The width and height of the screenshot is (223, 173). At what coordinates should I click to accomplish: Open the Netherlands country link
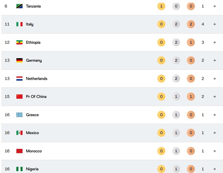pyautogui.click(x=36, y=79)
